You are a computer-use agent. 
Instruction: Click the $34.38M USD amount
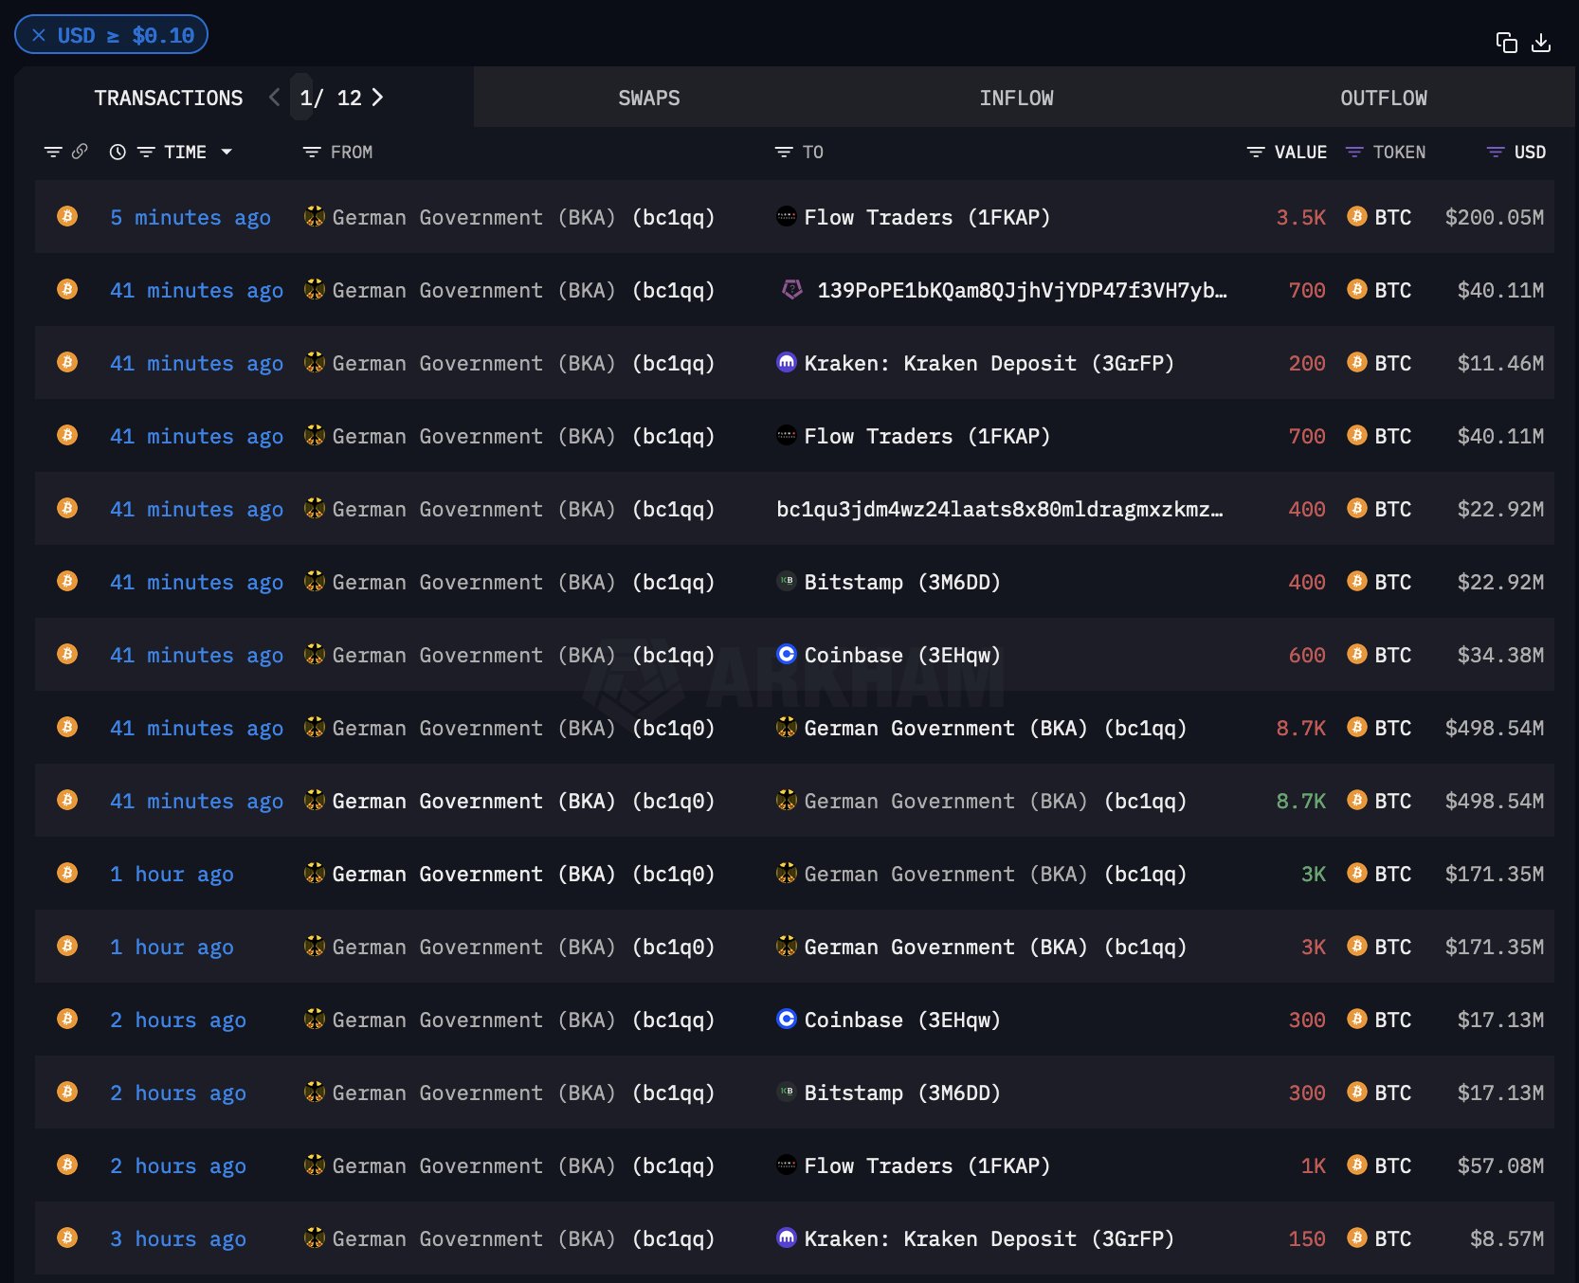pyautogui.click(x=1500, y=655)
